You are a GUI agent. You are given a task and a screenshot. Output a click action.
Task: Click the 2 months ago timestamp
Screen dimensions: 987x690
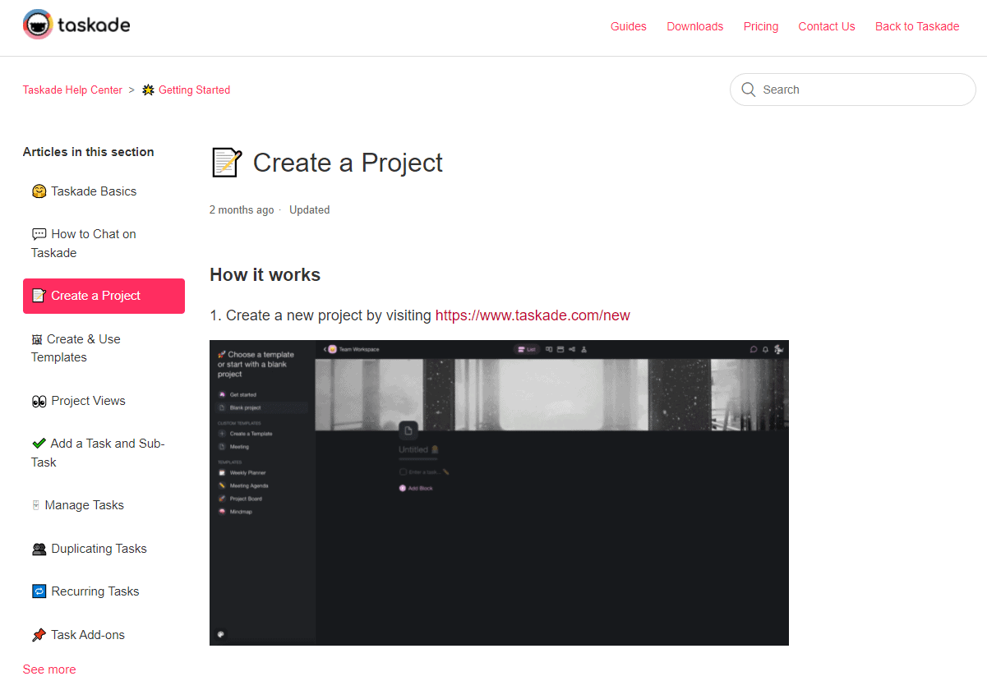pos(242,210)
